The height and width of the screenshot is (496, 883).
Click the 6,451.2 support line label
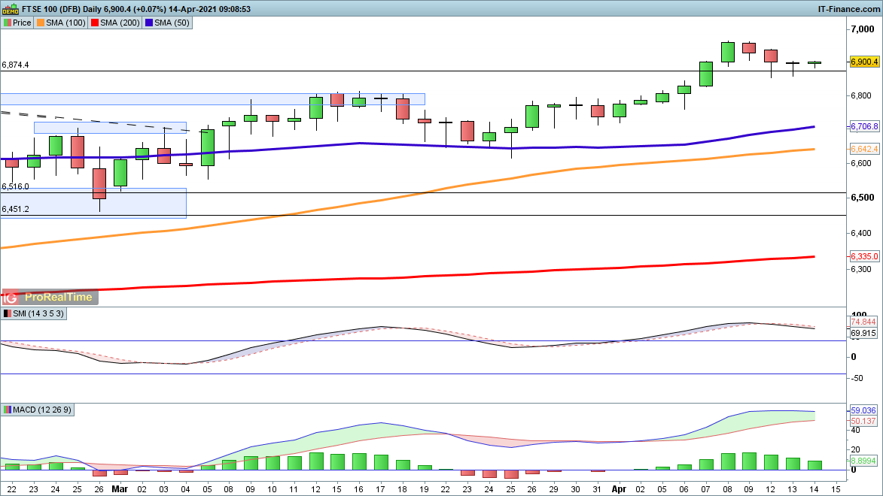click(x=16, y=209)
